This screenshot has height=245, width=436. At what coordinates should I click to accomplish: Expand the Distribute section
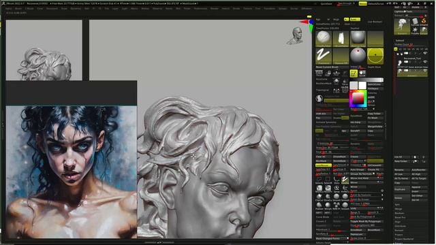401,226
